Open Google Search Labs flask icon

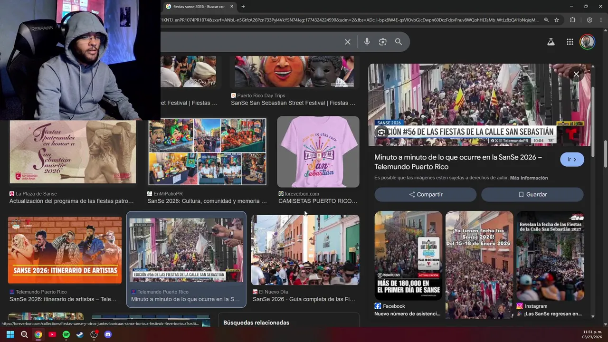coord(551,42)
